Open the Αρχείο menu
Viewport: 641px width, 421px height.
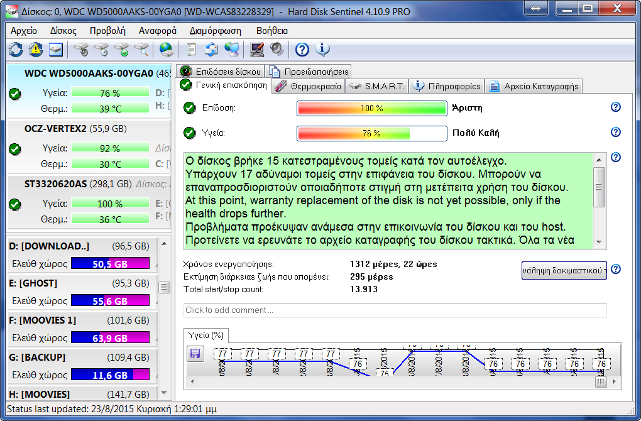[24, 31]
